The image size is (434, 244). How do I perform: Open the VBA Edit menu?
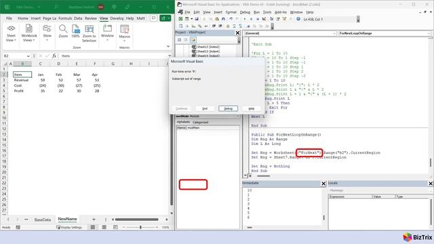[197, 12]
